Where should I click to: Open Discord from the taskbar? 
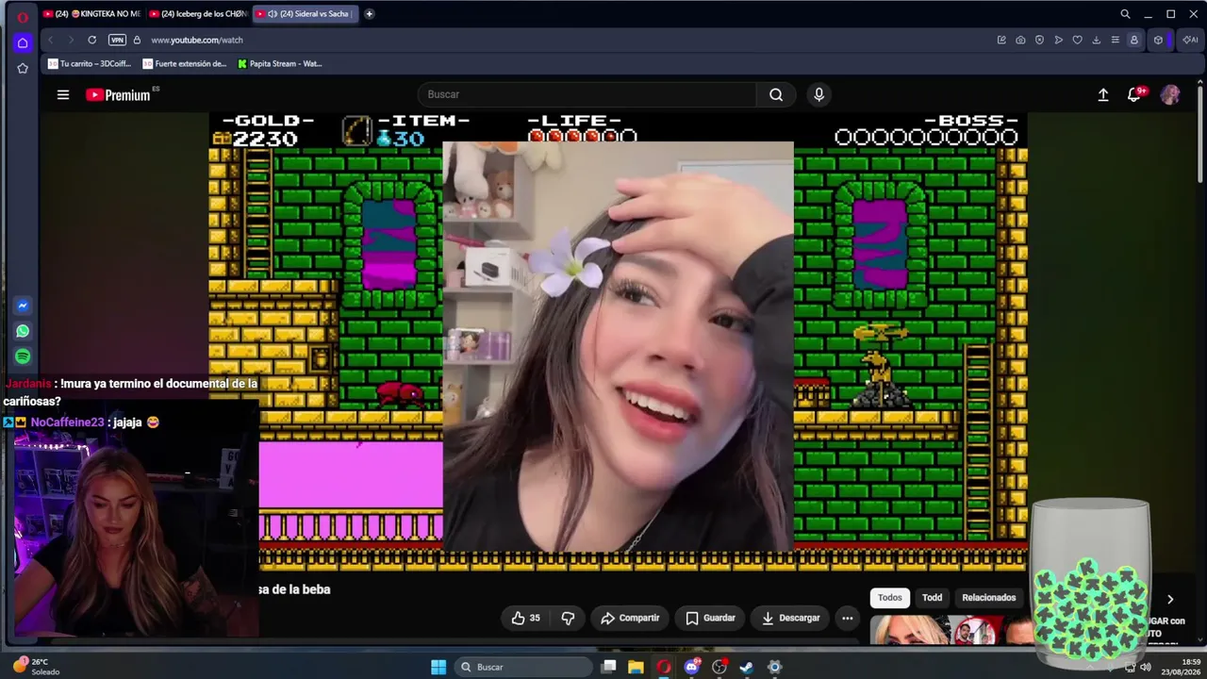(692, 667)
